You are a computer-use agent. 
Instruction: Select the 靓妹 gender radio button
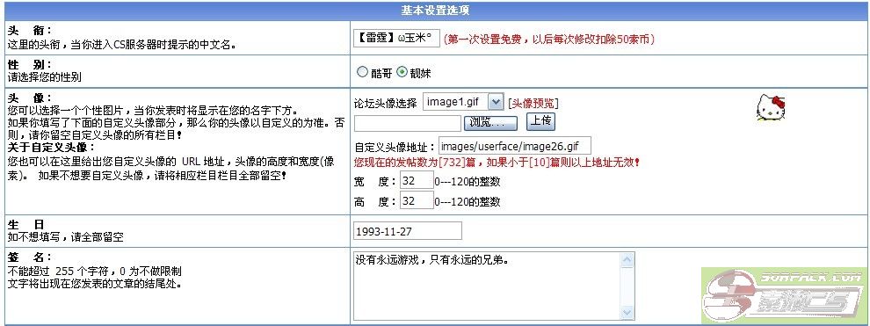tap(402, 71)
